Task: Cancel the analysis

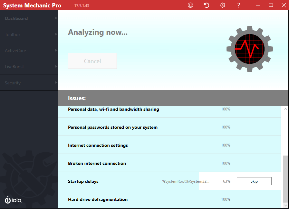Action: click(92, 61)
